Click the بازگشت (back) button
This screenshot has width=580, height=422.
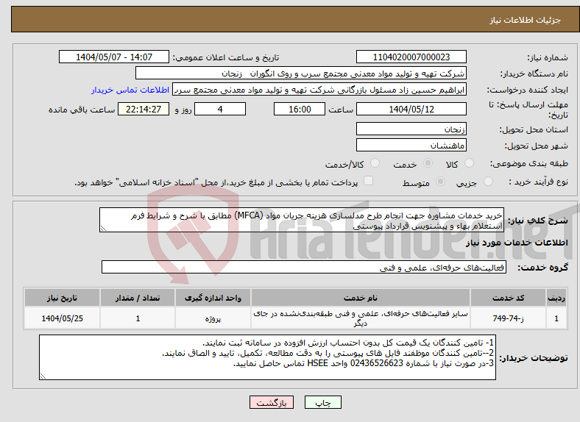pyautogui.click(x=272, y=403)
